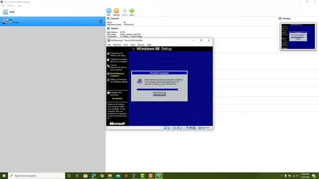The image size is (319, 179).
Task: Open the Help menu in VirtualBox Manager
Action: 19,5
